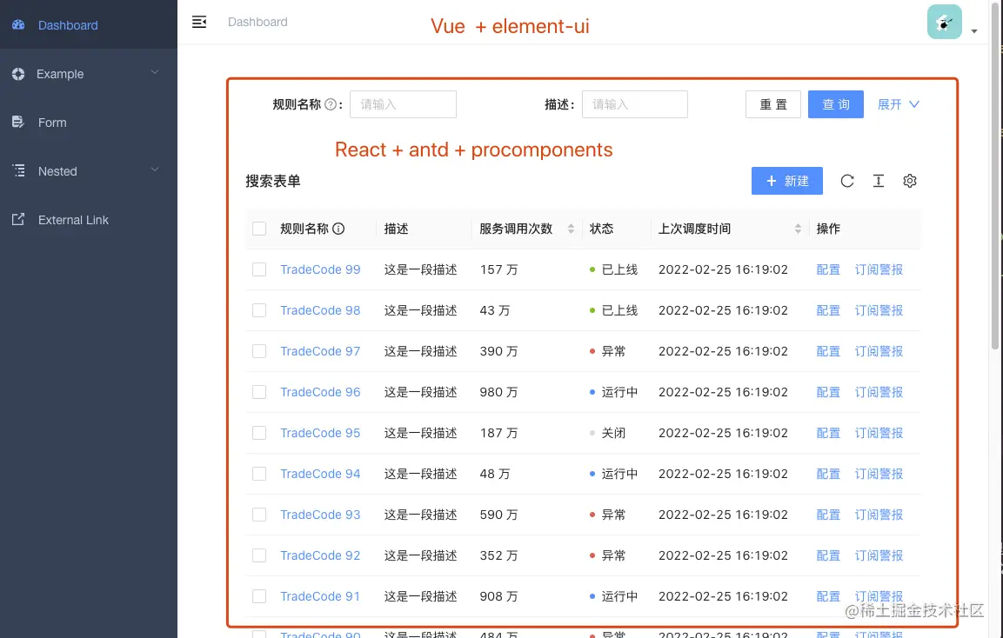Toggle the select-all checkbox in the table header
Screen dimensions: 1003x638
pyautogui.click(x=259, y=229)
